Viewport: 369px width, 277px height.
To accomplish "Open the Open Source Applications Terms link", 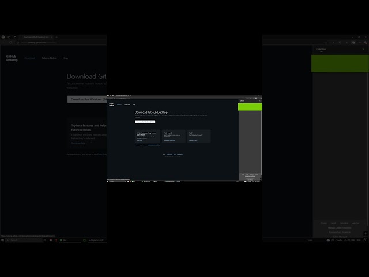I will [x=154, y=145].
